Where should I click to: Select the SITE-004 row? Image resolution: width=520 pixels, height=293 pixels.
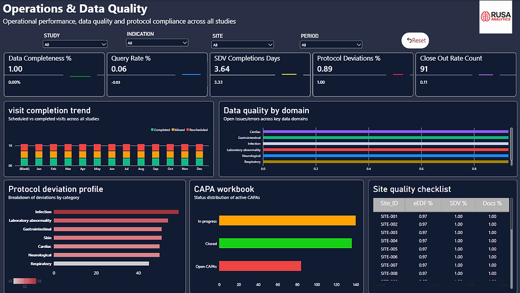point(441,241)
